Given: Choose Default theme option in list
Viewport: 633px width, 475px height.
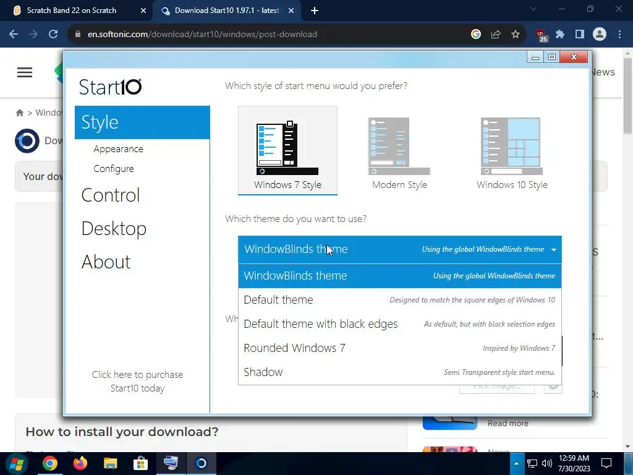Looking at the screenshot, I should [x=400, y=300].
